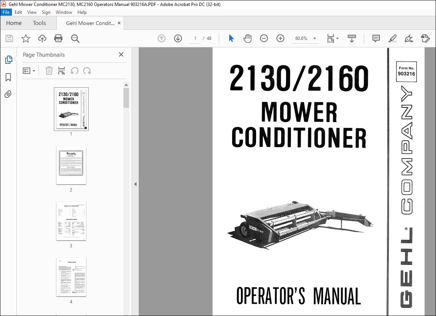Click the stamp tool icon
This screenshot has height=316, width=436.
pos(425,38)
